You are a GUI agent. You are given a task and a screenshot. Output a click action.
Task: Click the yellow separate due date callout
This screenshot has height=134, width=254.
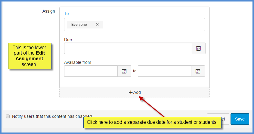click(x=152, y=122)
